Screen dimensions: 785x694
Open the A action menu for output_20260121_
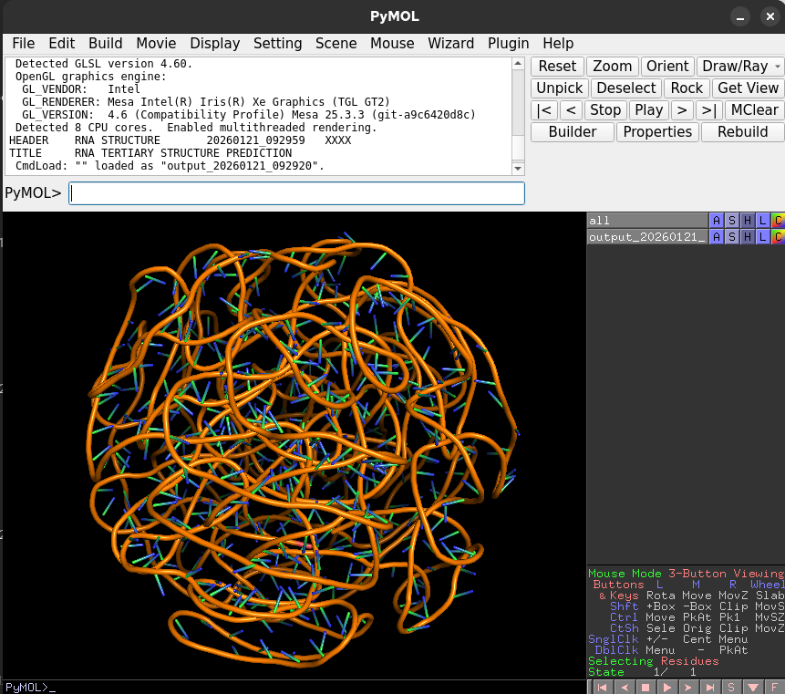(717, 236)
